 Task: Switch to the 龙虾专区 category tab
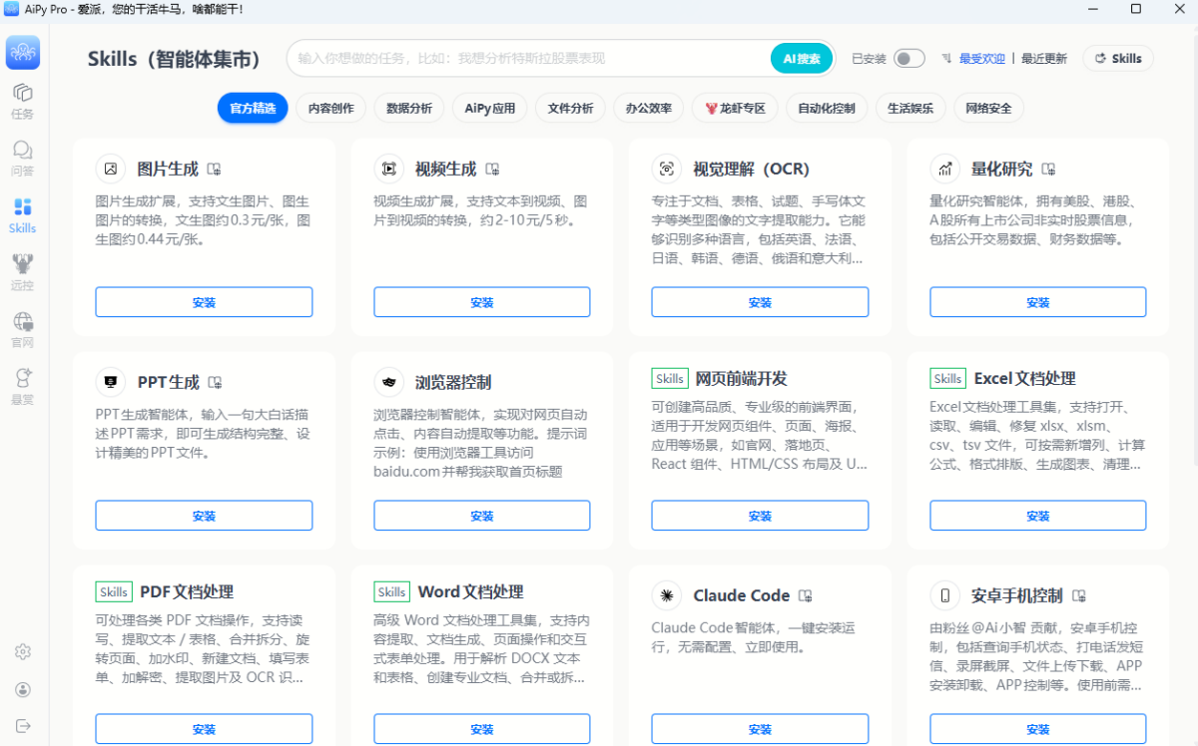point(735,108)
